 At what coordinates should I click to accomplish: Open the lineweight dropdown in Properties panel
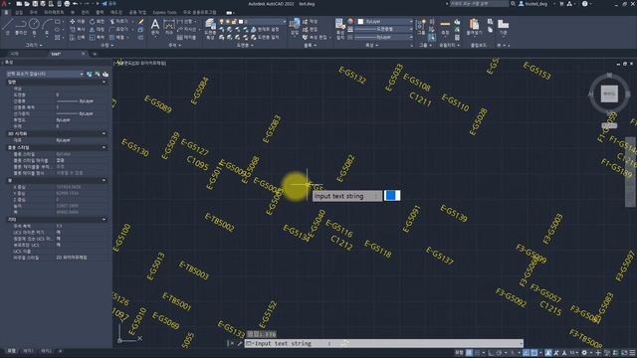click(x=383, y=29)
